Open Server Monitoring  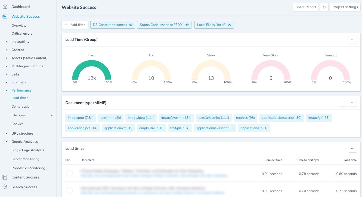(25, 159)
